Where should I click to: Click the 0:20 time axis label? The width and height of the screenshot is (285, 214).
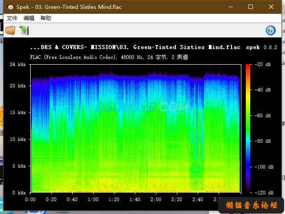point(51,199)
